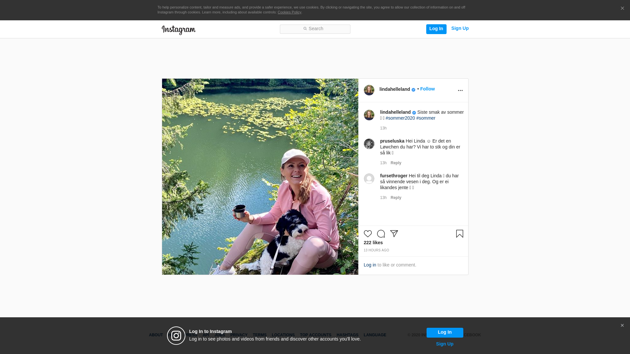Click the share paper-plane icon
The height and width of the screenshot is (354, 630).
point(394,234)
